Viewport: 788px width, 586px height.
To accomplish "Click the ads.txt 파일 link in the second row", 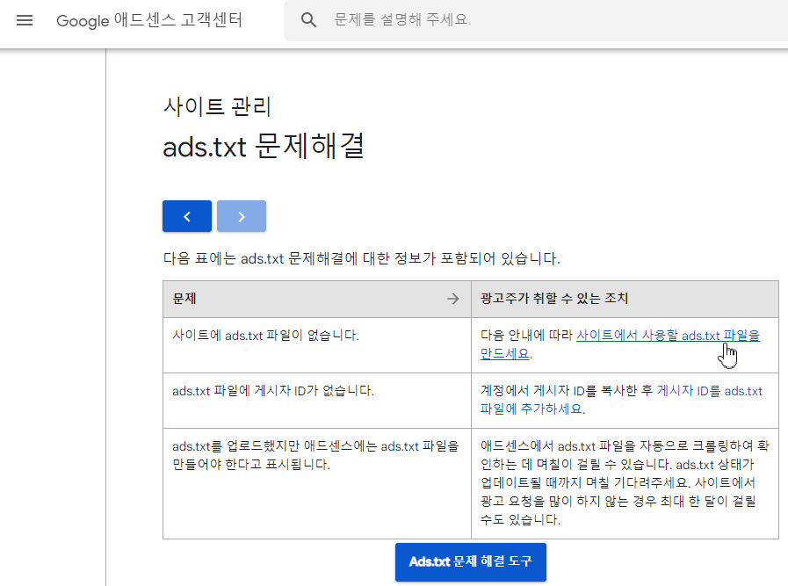I will pos(742,391).
